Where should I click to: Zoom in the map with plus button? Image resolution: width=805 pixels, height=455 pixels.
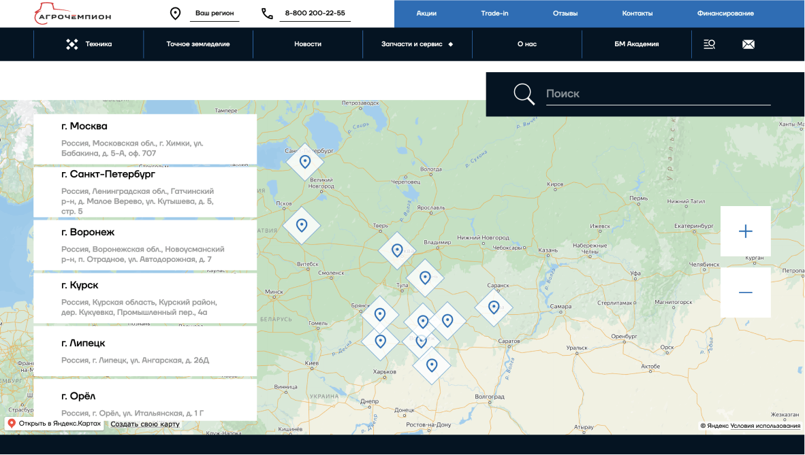(x=745, y=231)
